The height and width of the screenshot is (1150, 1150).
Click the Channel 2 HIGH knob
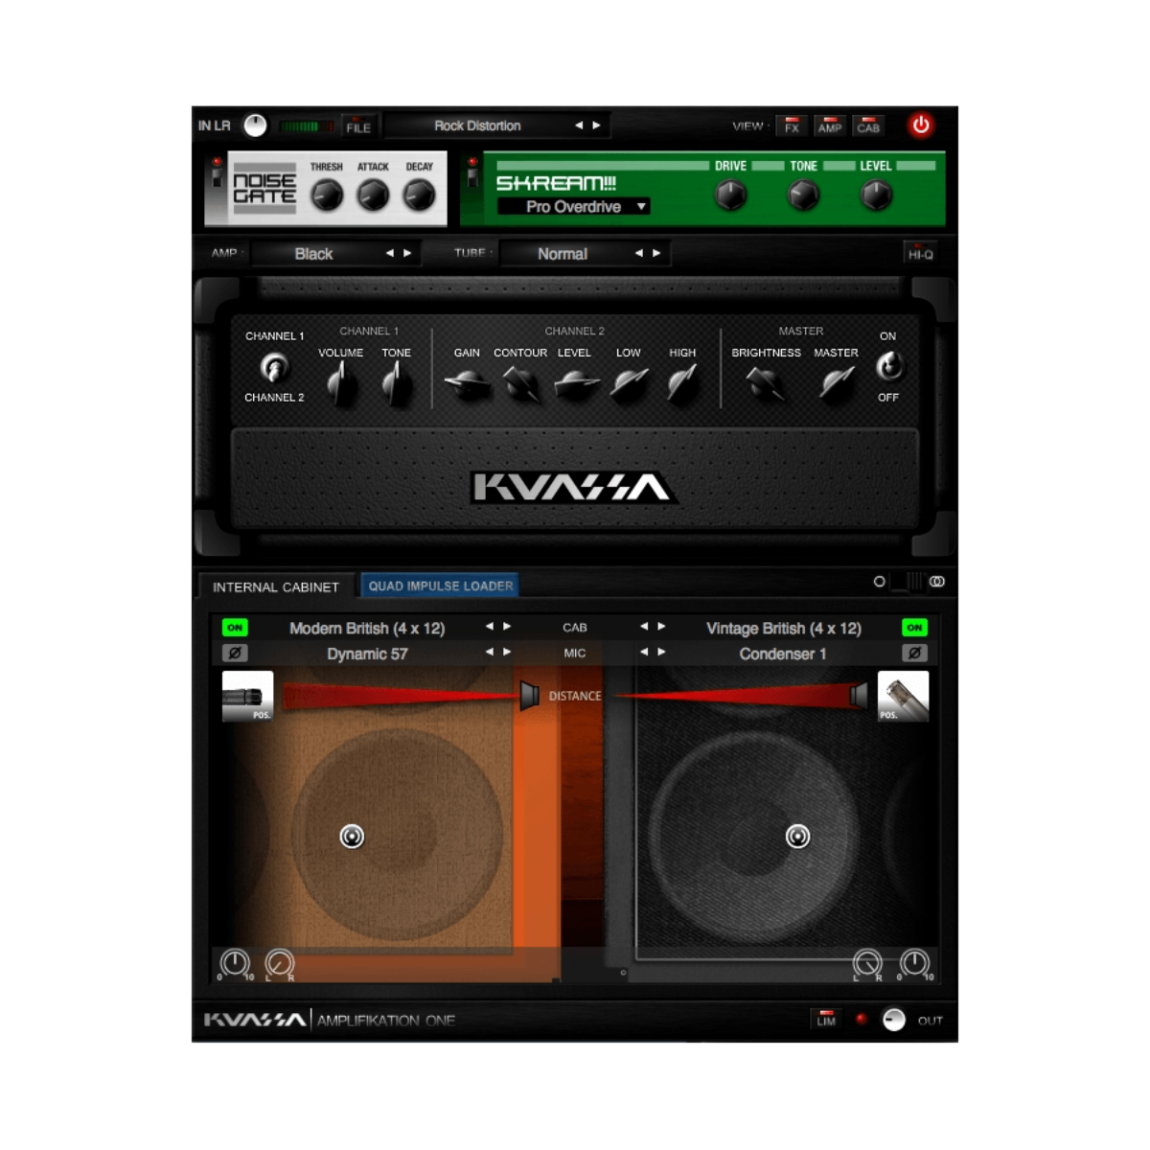682,384
